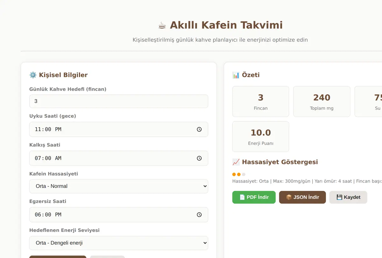Click the gear icon next to Kişisel Bilgiler
Screen dimensions: 382x258
(x=33, y=75)
